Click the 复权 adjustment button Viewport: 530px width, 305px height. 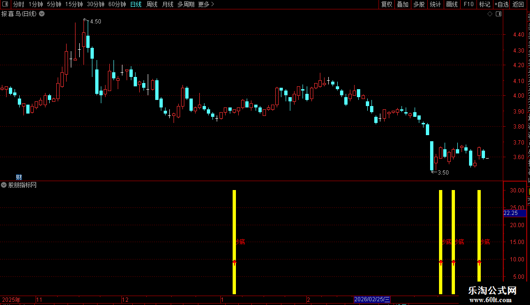pos(386,4)
